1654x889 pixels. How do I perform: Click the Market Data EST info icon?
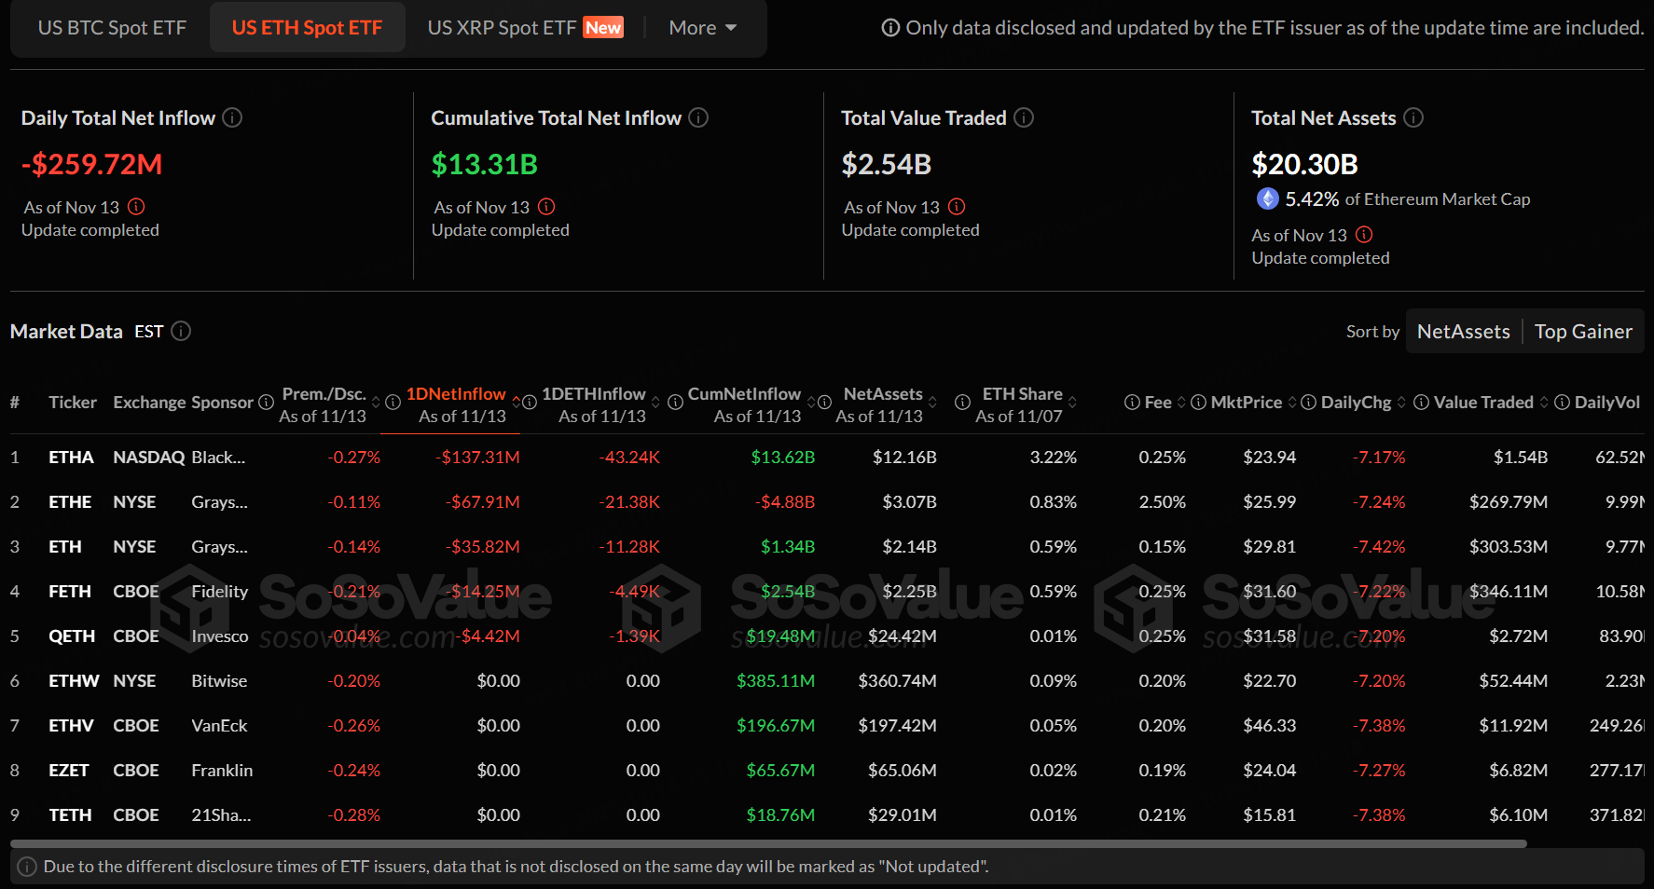tap(181, 331)
